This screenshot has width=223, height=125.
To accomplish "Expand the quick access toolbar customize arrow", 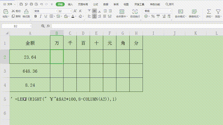I will 52,4.
